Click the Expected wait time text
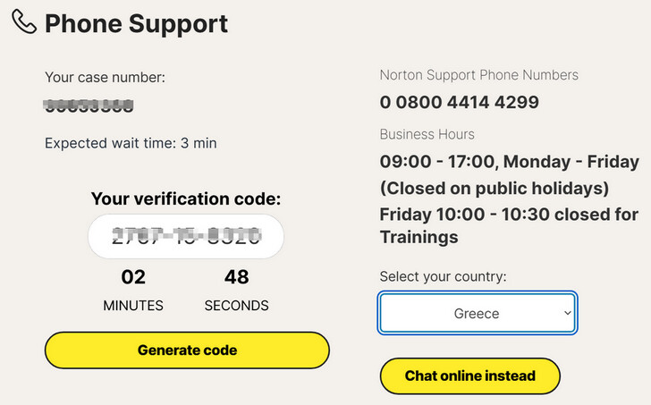This screenshot has width=651, height=405. click(x=131, y=142)
